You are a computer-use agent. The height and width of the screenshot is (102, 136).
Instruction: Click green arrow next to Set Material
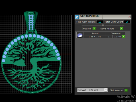tap(126, 90)
